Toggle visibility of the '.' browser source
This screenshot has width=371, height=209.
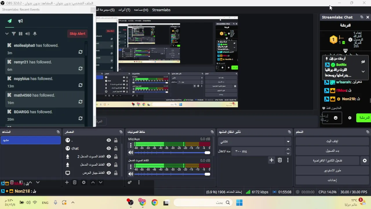[x=109, y=140]
